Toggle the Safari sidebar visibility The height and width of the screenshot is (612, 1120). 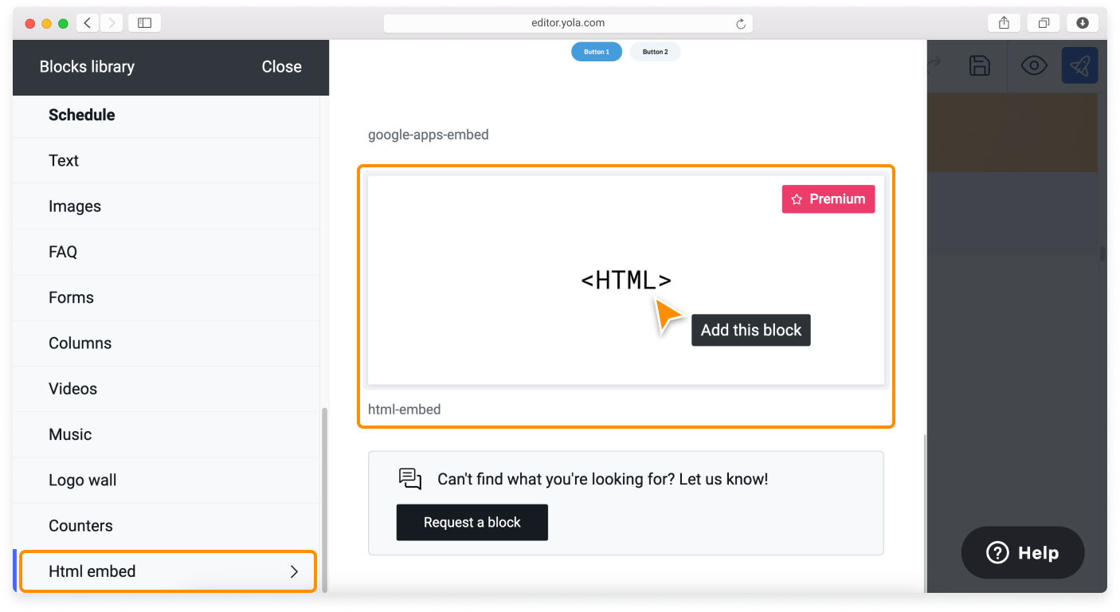point(144,22)
